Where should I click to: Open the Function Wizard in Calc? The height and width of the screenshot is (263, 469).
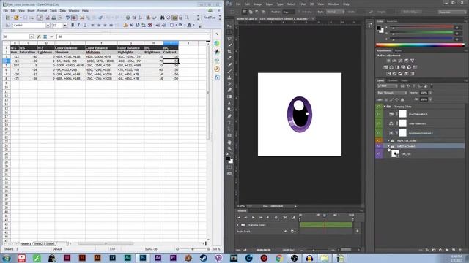pos(39,37)
